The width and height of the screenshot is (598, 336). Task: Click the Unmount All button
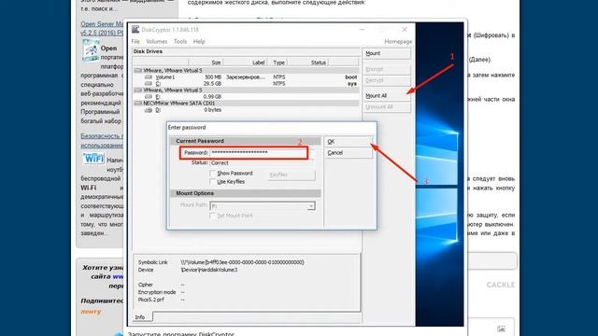(387, 107)
